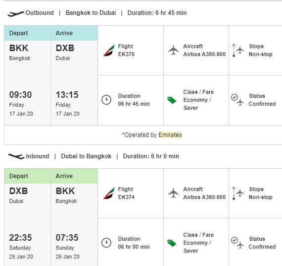Select the EK374 flight number text
The height and width of the screenshot is (266, 282).
click(x=126, y=197)
